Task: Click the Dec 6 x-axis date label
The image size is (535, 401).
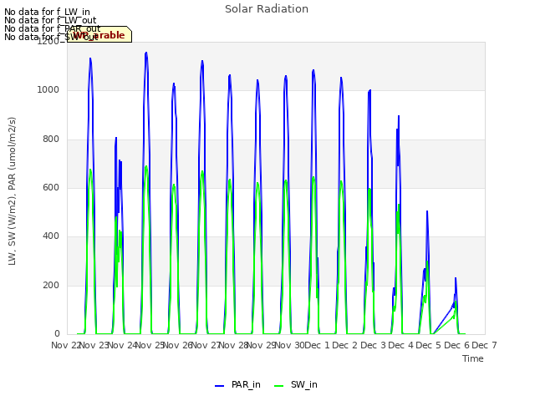Action: click(x=456, y=345)
